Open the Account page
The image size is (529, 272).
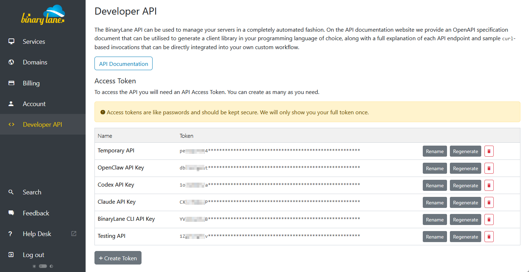tap(43, 104)
